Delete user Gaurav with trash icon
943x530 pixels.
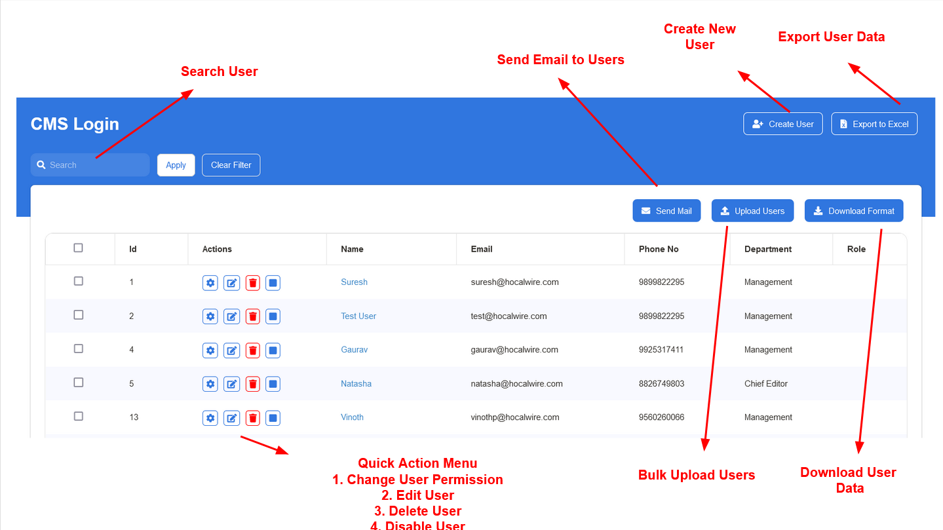253,350
